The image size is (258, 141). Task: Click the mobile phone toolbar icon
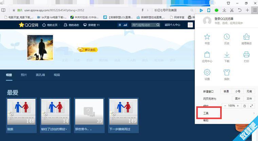[209, 10]
